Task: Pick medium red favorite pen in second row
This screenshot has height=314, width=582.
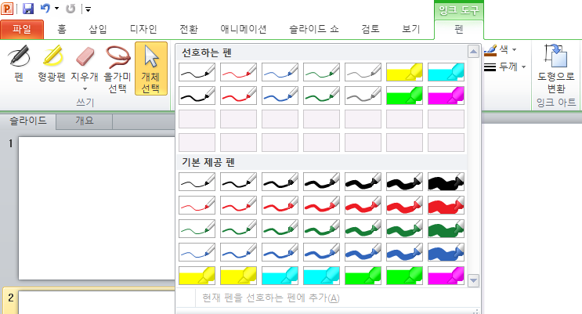Action: pos(238,96)
